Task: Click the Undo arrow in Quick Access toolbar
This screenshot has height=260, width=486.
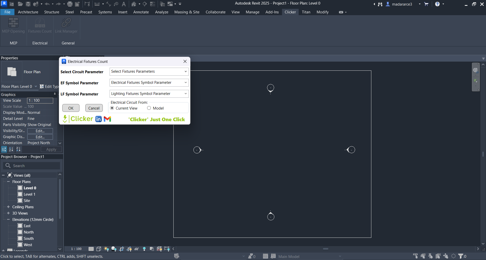Action: point(47,4)
